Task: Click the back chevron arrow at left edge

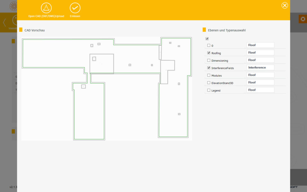Action: (4, 22)
